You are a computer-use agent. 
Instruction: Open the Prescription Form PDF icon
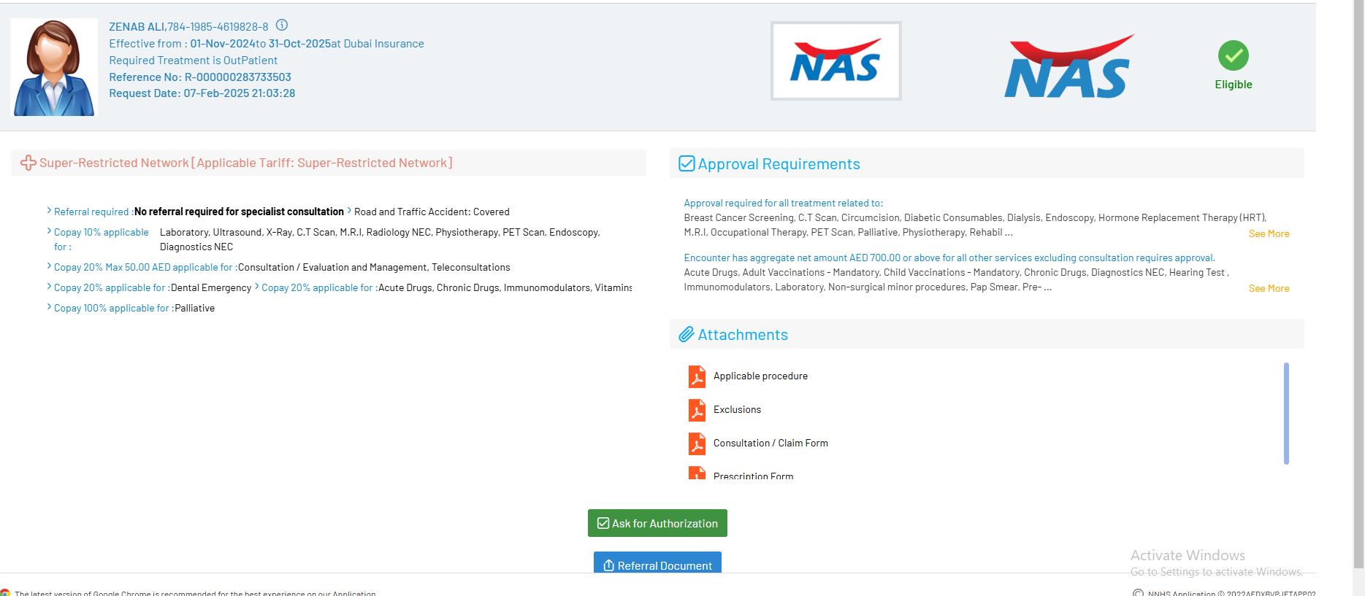[x=697, y=473]
